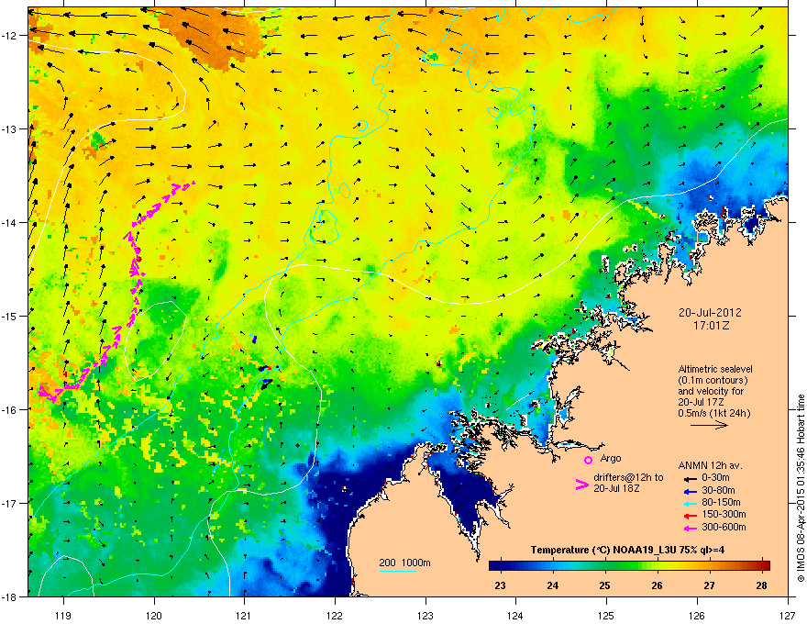Click the 'drifters@12h to' legend text
Viewport: 807px width, 624px height.
[x=628, y=478]
